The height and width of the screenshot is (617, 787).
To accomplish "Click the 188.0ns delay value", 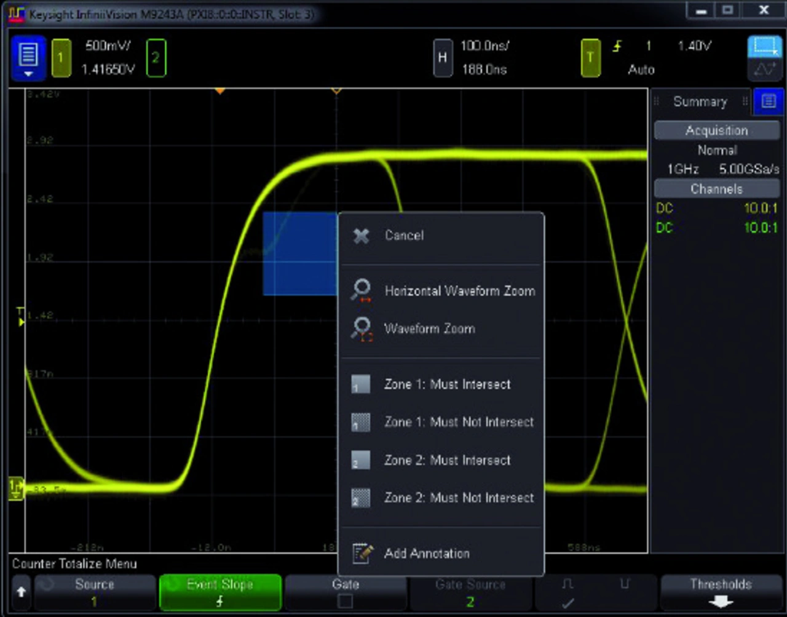I will (x=484, y=70).
